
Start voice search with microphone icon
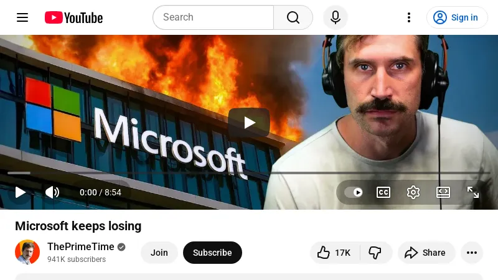(335, 17)
